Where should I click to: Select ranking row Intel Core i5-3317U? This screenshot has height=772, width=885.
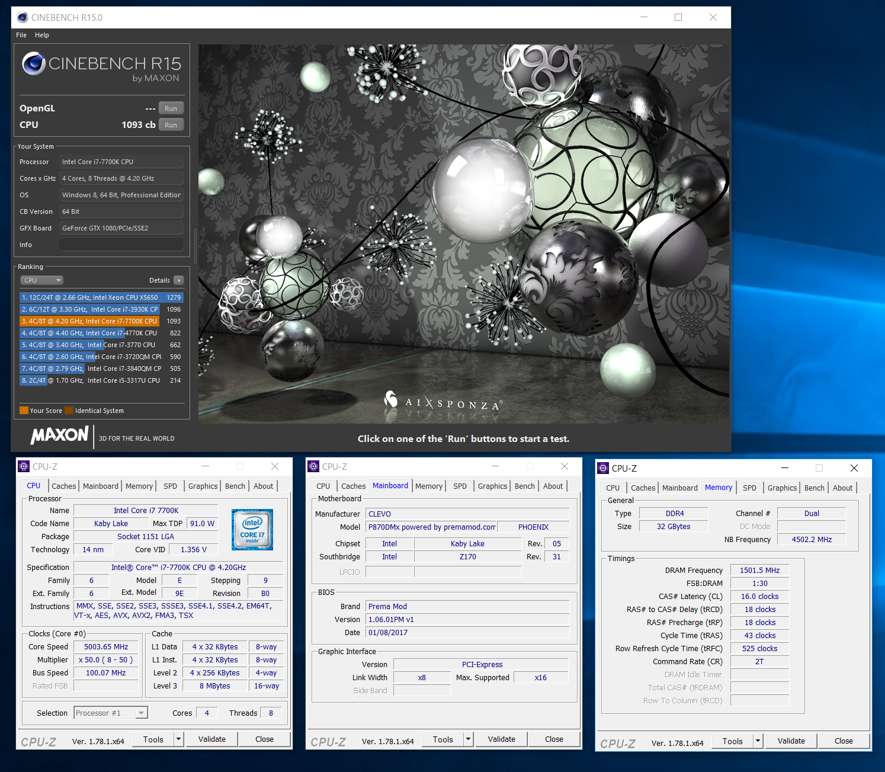click(x=101, y=380)
